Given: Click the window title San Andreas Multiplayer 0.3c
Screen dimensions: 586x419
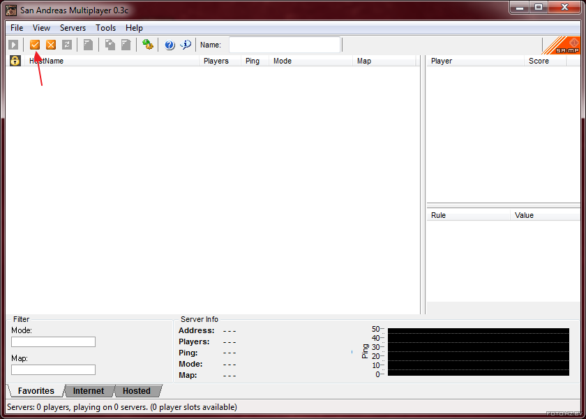Looking at the screenshot, I should (x=75, y=10).
